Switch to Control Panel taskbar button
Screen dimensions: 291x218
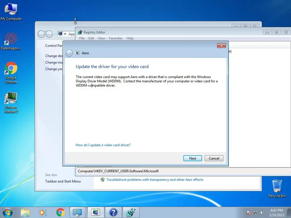(x=77, y=213)
